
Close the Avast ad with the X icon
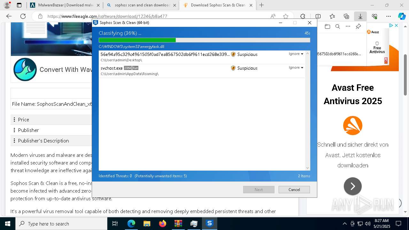396,26
